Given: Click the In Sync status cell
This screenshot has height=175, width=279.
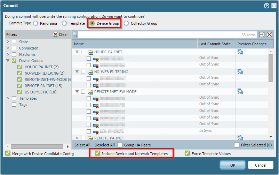Looking at the screenshot, I should click(205, 130).
